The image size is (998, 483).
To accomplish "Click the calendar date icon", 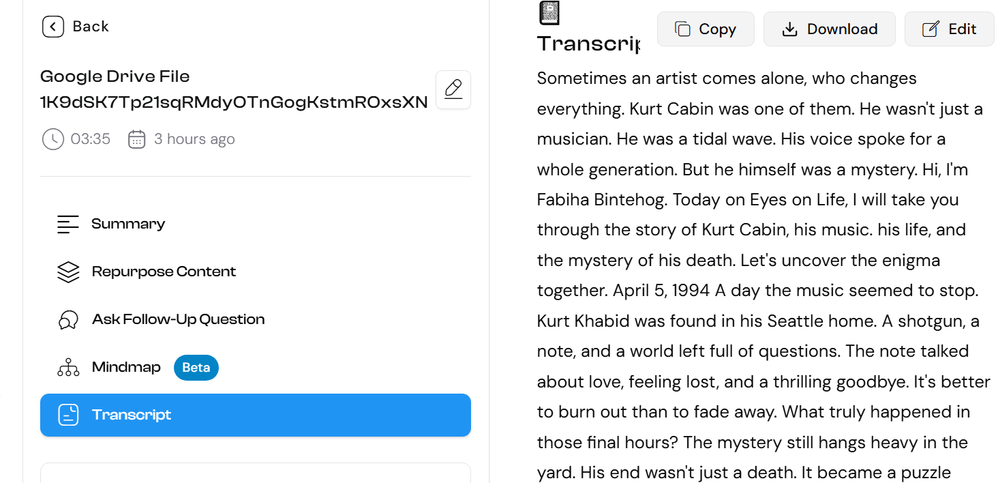I will 137,139.
